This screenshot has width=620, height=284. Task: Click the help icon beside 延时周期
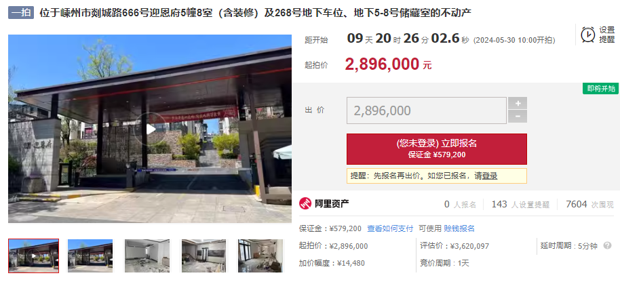pyautogui.click(x=607, y=245)
